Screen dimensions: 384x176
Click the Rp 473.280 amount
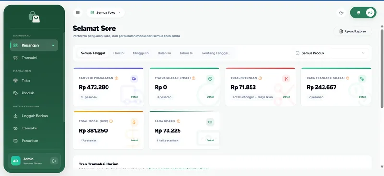tap(94, 87)
